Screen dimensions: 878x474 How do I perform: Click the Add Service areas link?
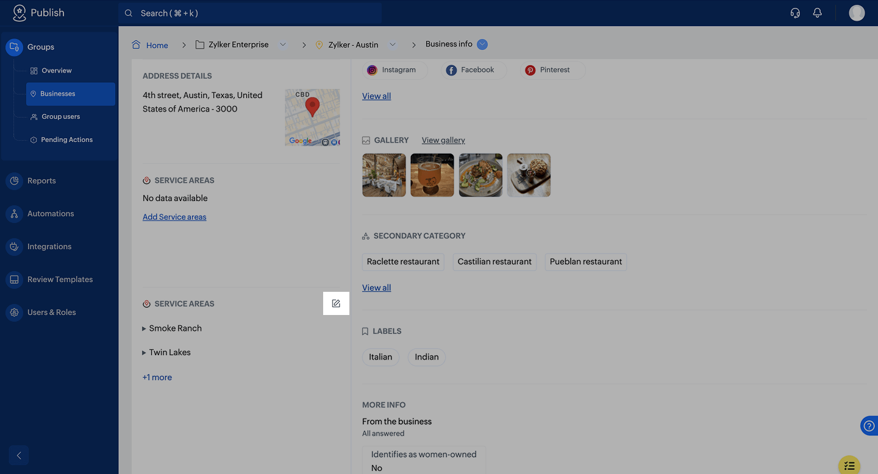pos(174,217)
